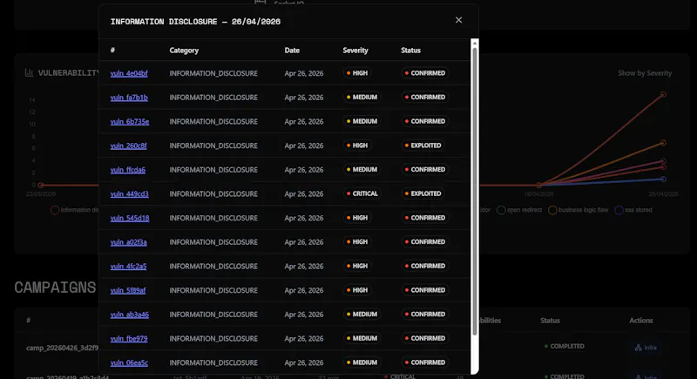Click CONFIRMED status badge for vuln_06ea5c
This screenshot has height=379, width=697.
424,362
